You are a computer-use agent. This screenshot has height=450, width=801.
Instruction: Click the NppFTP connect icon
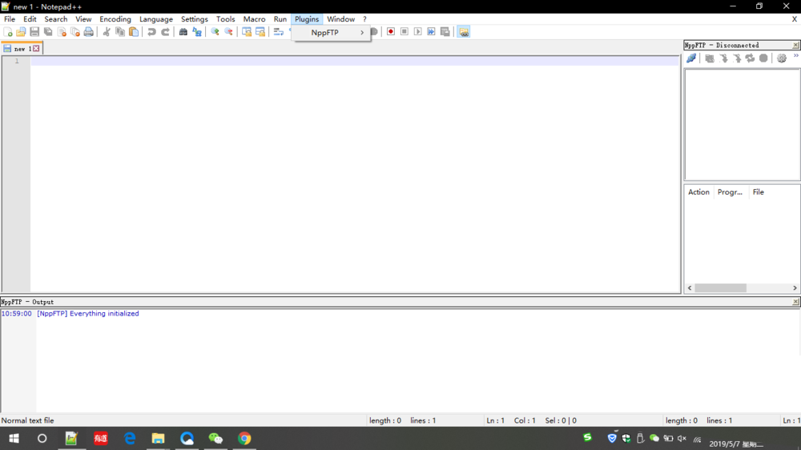tap(691, 58)
